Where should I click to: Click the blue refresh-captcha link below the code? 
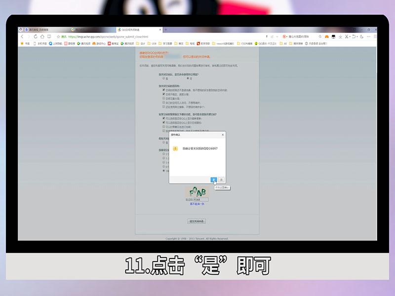tap(197, 204)
